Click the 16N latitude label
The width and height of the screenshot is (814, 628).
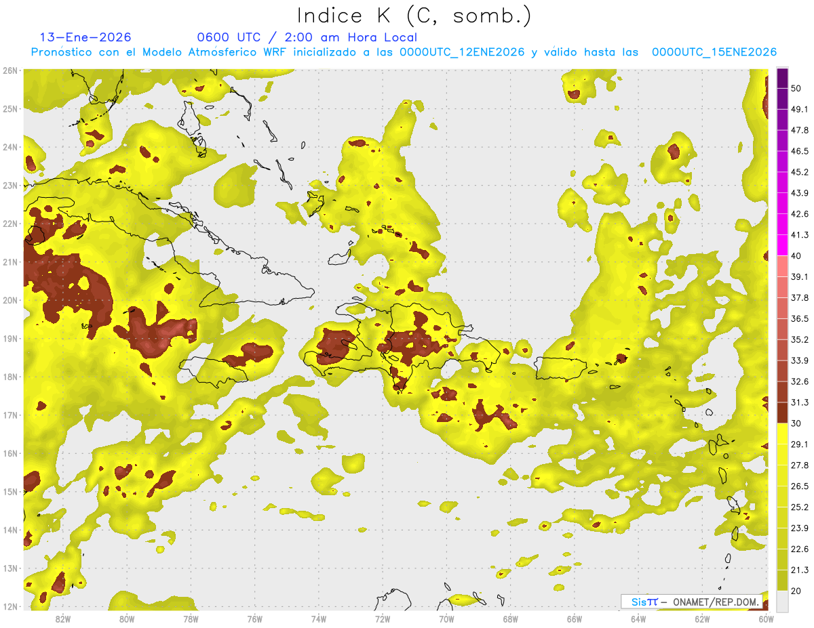(x=10, y=453)
